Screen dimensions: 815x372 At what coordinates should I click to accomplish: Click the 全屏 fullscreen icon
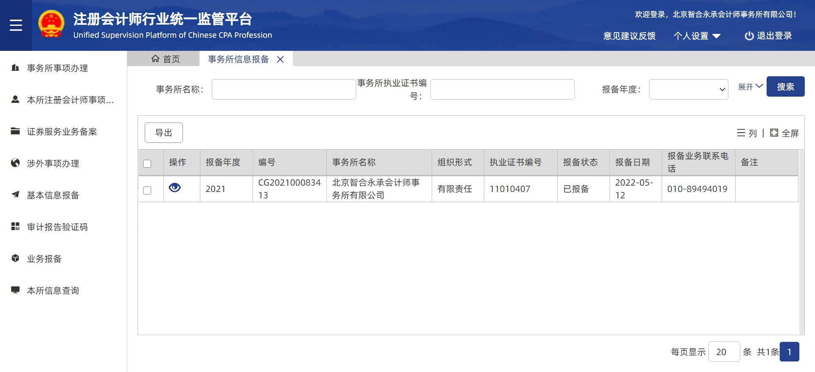774,133
